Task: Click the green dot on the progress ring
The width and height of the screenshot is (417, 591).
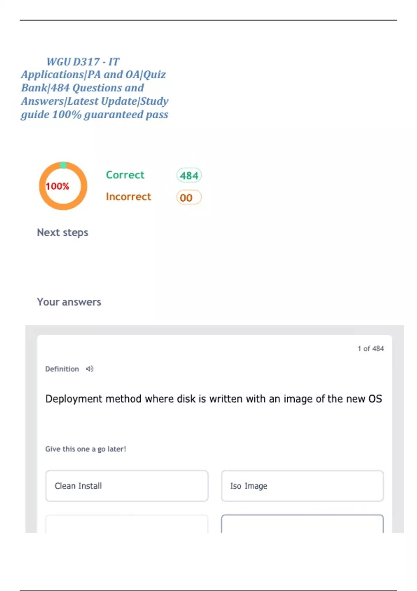Action: [x=63, y=165]
